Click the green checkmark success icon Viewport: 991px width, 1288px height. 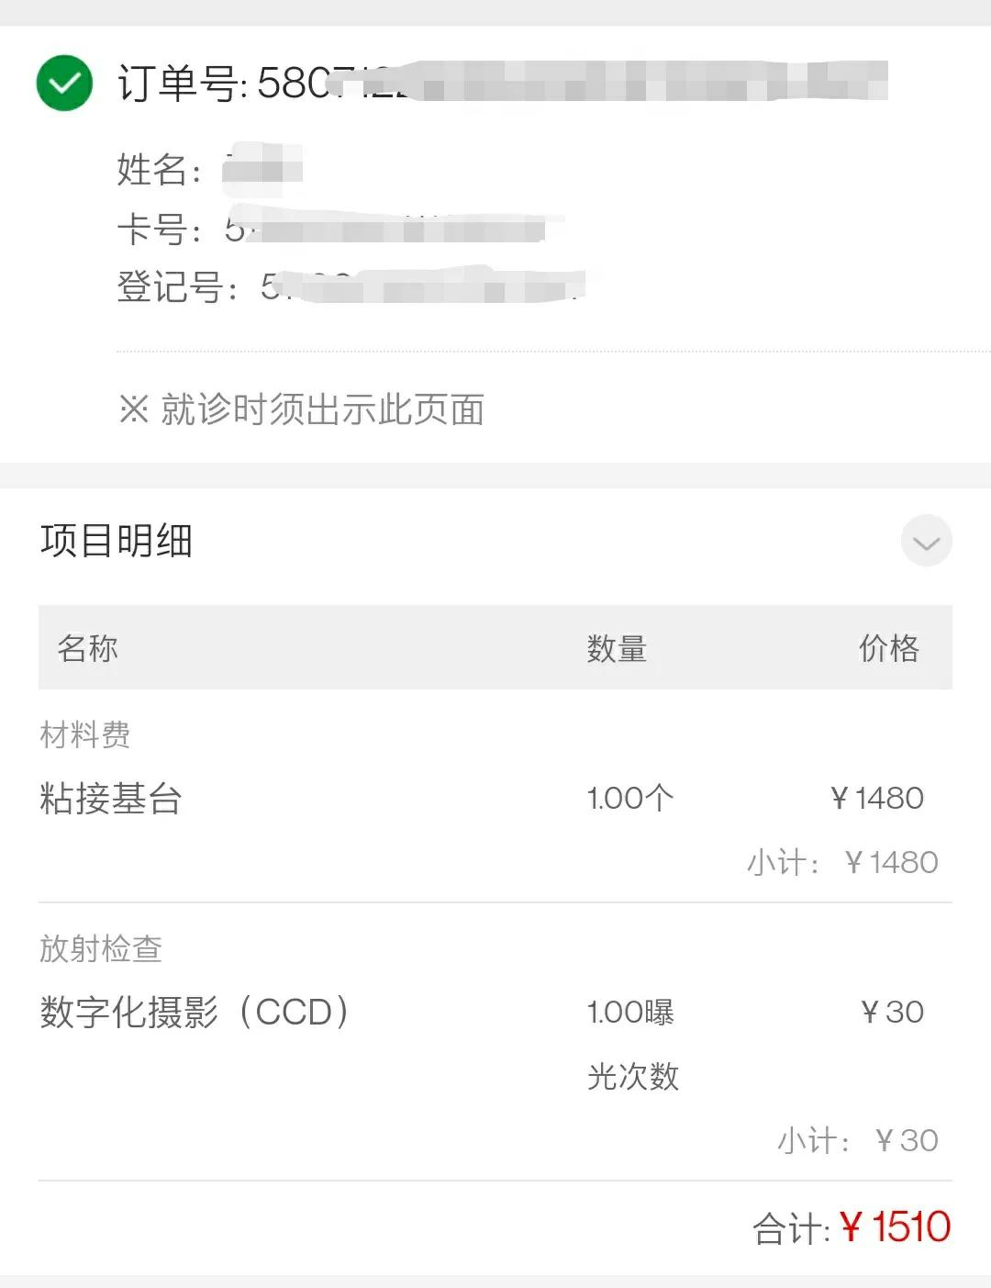64,84
